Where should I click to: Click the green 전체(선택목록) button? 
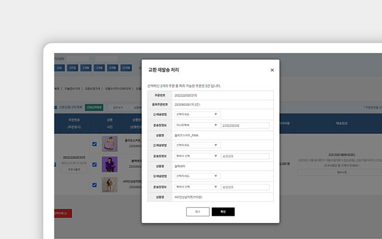[94, 108]
